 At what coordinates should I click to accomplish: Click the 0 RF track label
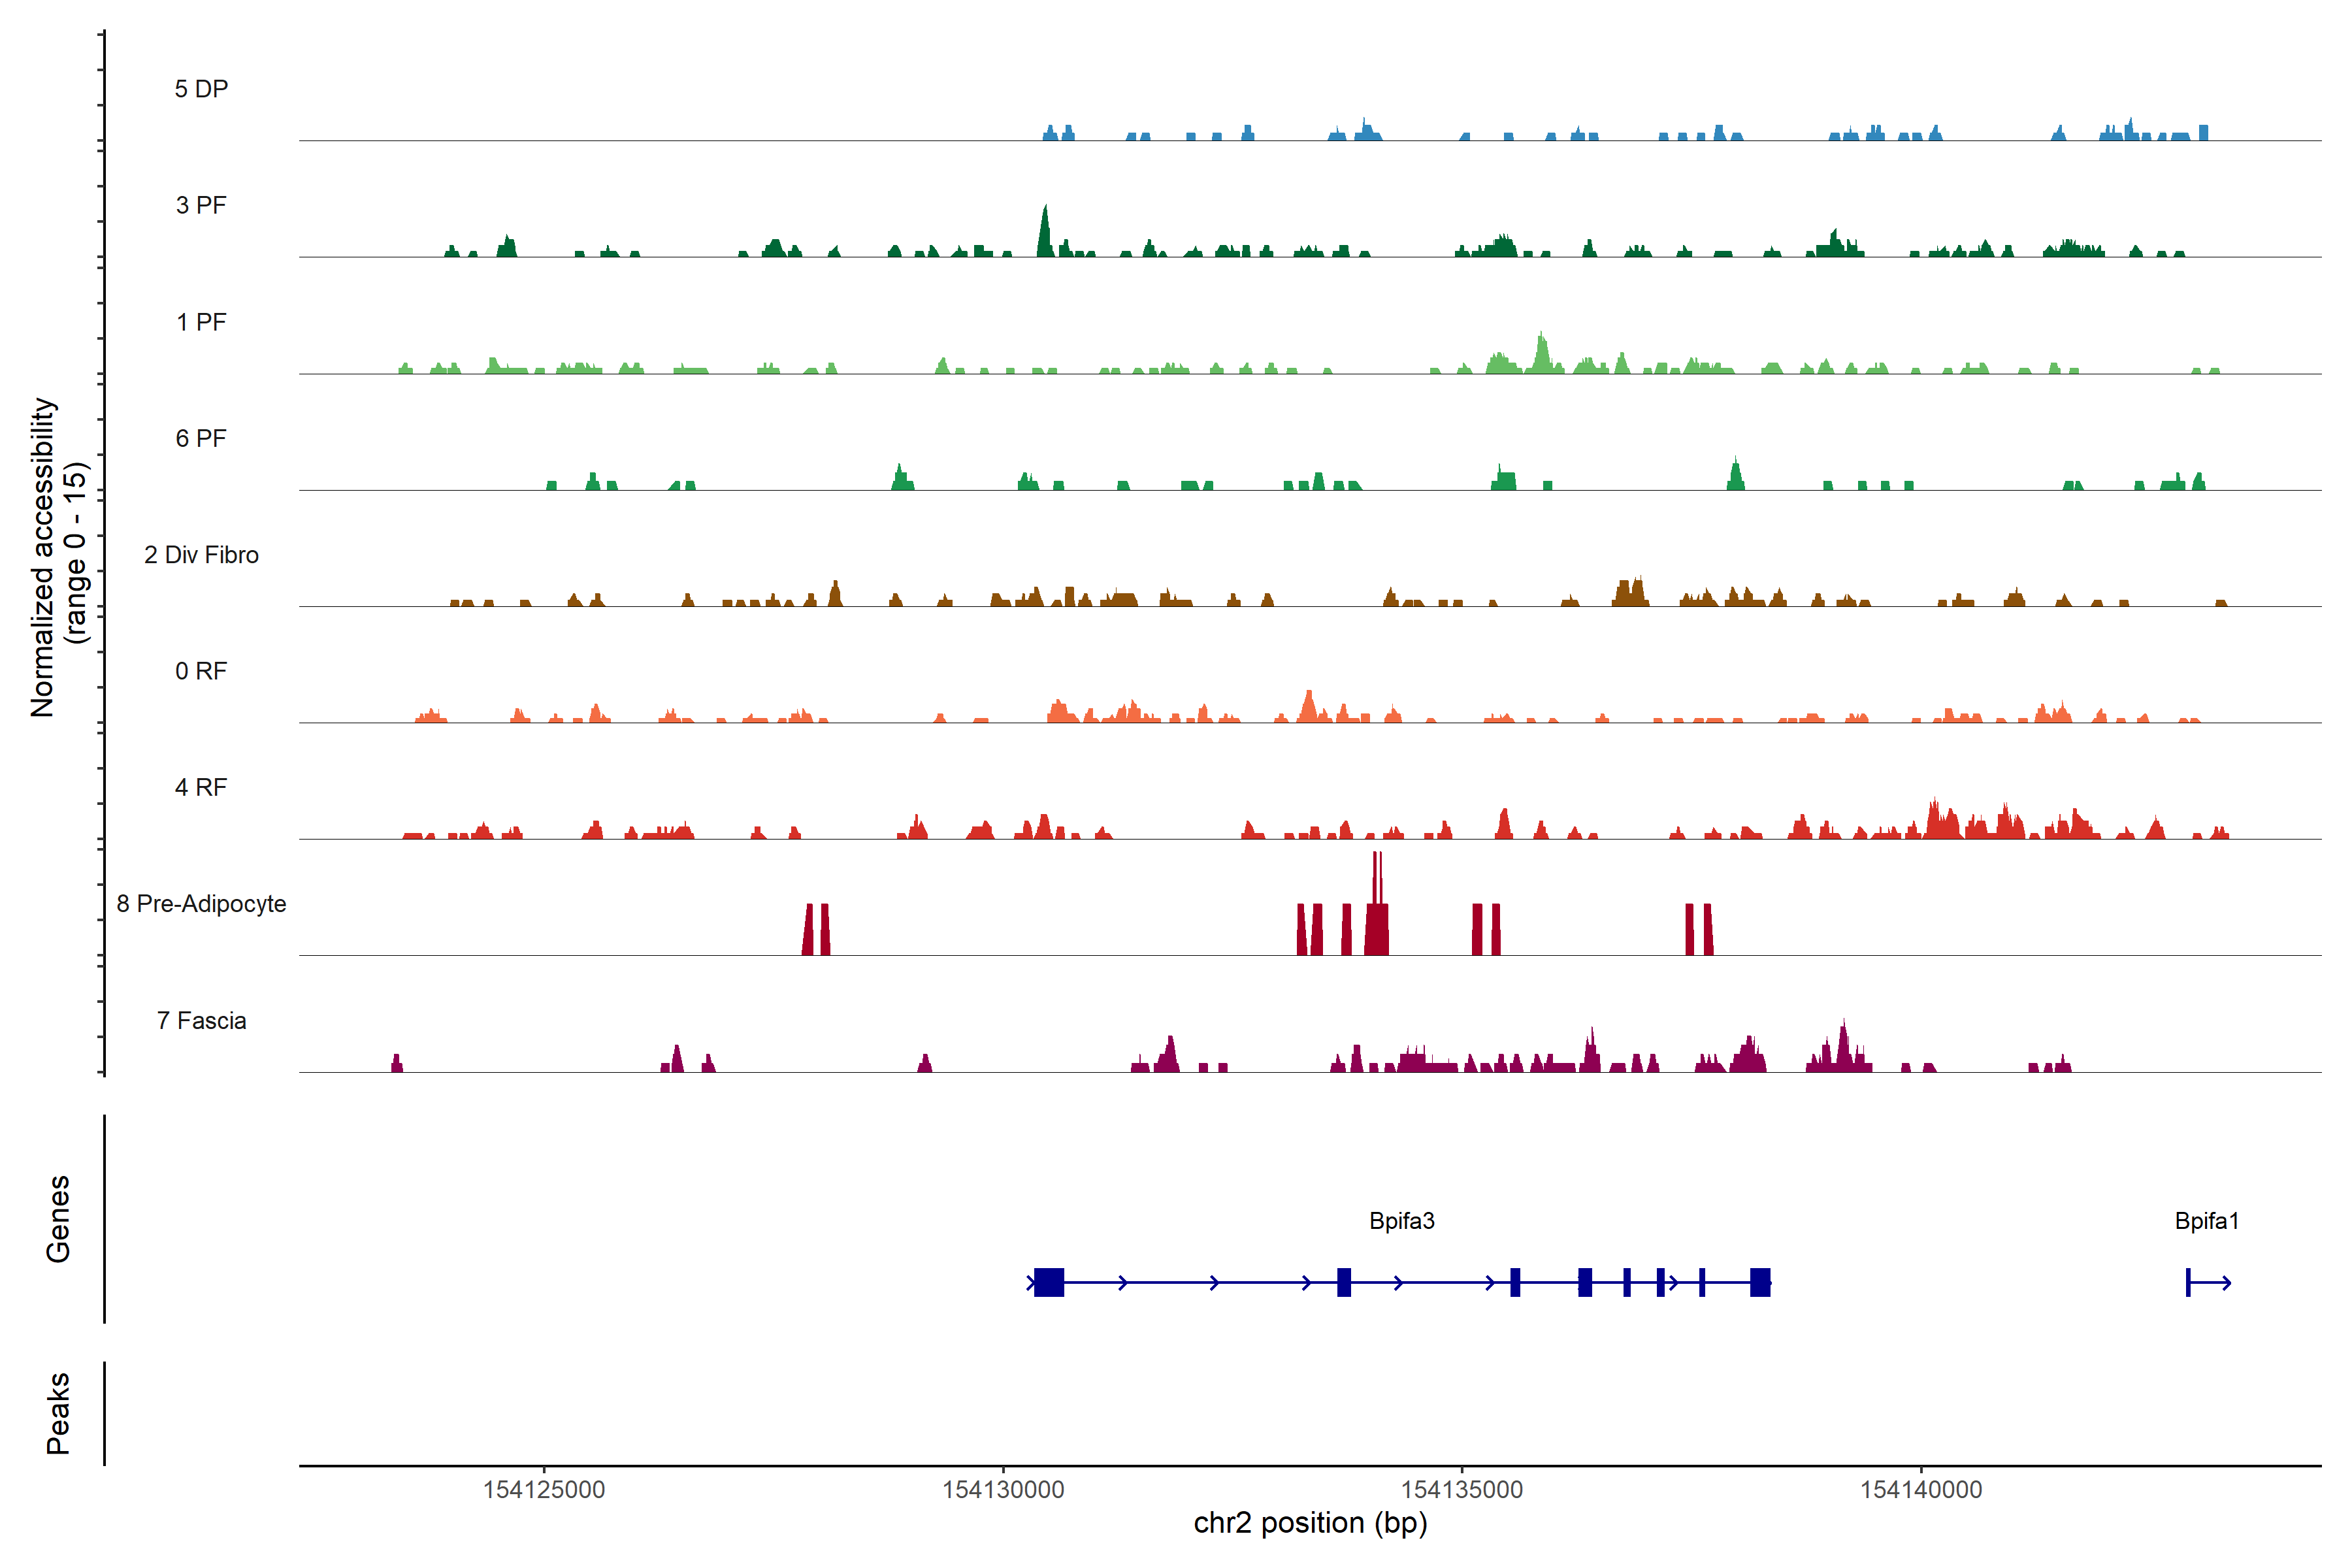201,671
